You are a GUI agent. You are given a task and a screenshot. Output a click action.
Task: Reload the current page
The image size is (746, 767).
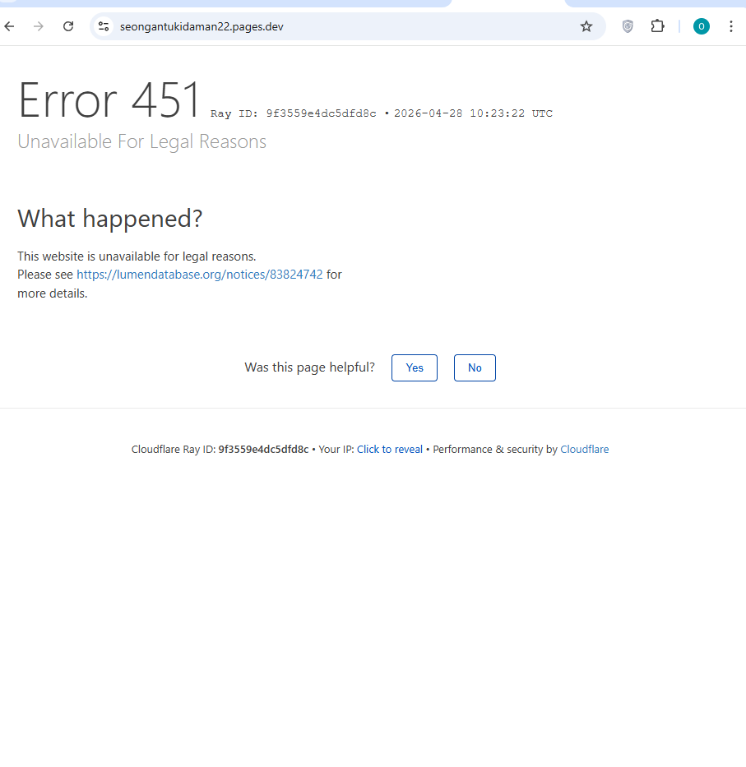coord(68,26)
